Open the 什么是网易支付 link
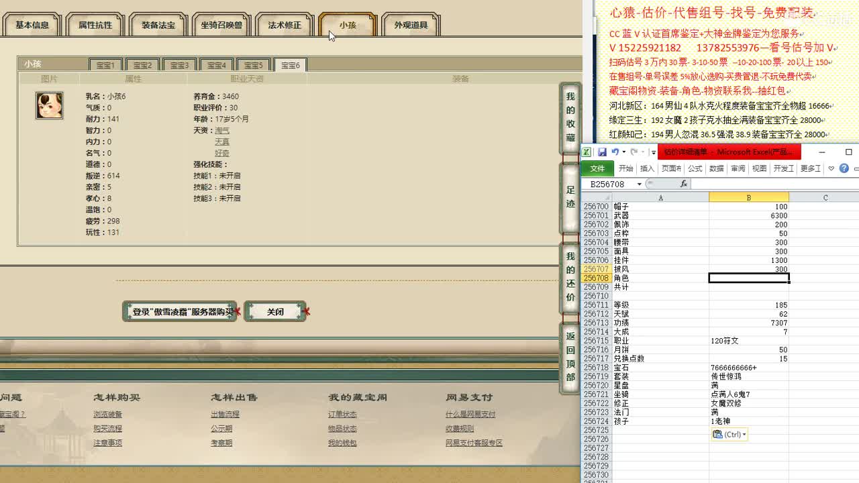The height and width of the screenshot is (483, 859). point(470,415)
